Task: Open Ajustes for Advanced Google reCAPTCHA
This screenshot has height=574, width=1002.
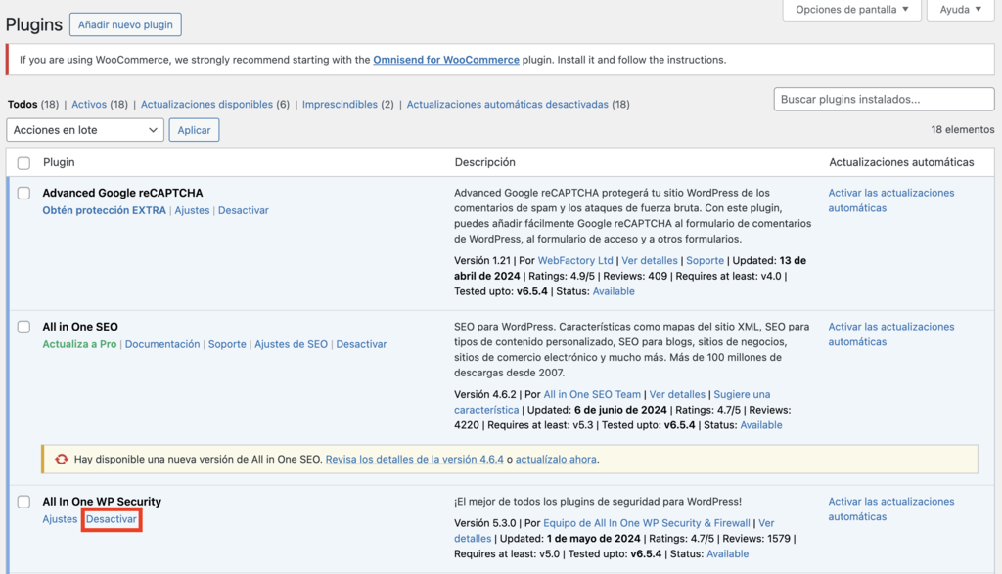Action: point(193,210)
